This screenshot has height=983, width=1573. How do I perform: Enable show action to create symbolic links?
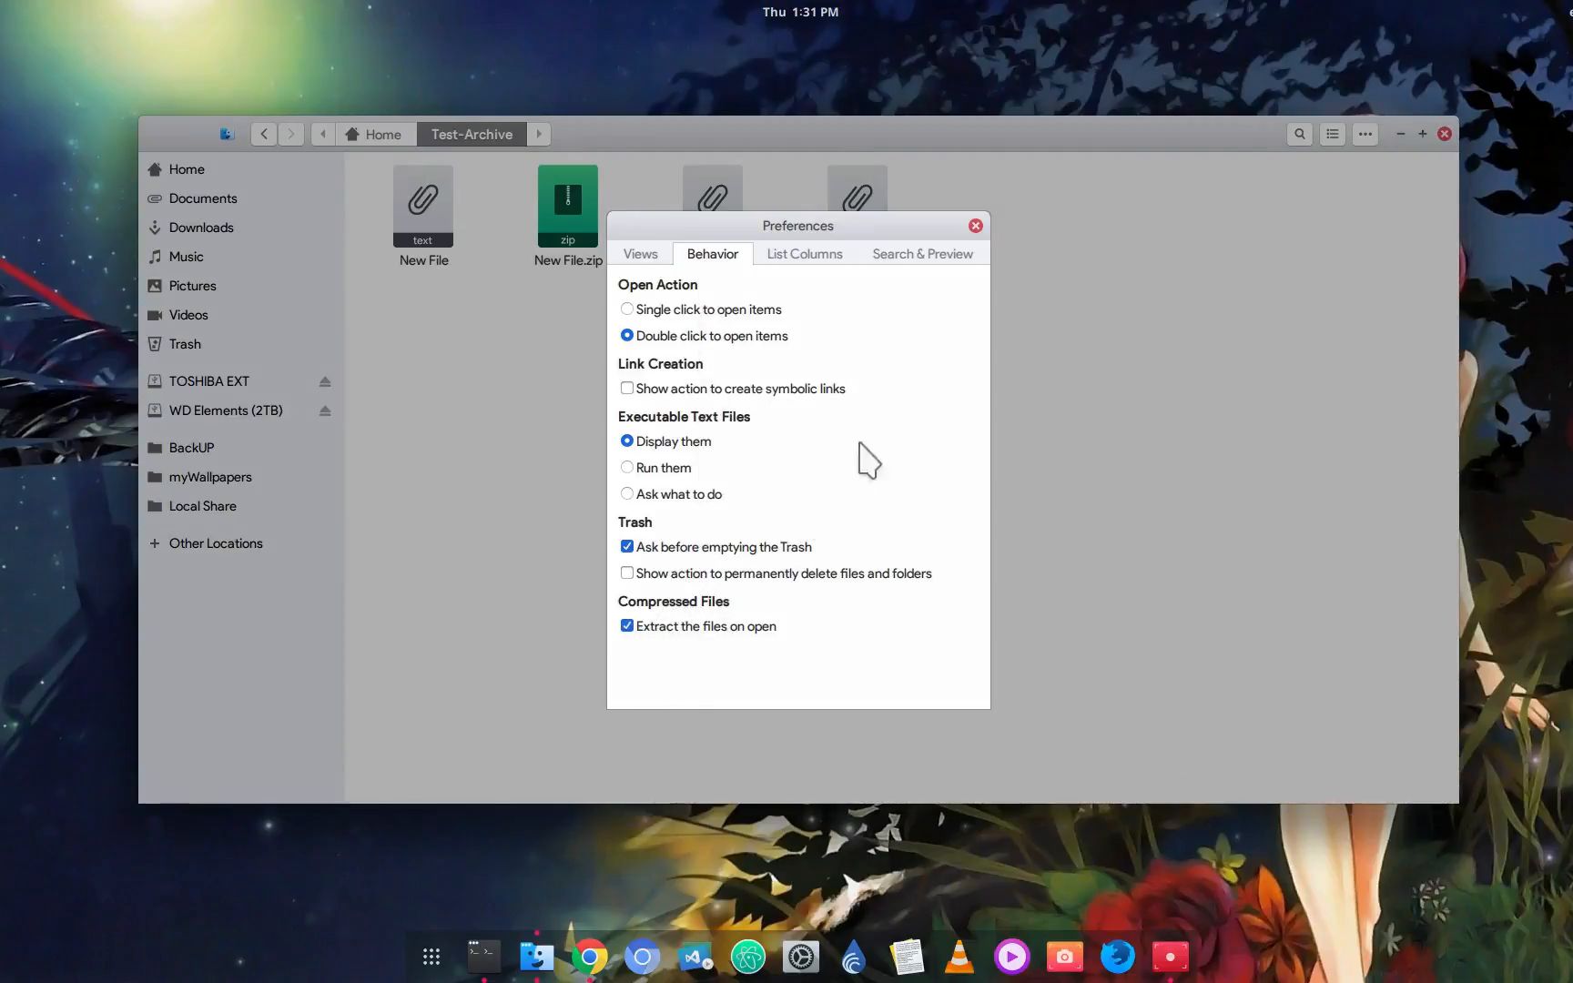(626, 388)
